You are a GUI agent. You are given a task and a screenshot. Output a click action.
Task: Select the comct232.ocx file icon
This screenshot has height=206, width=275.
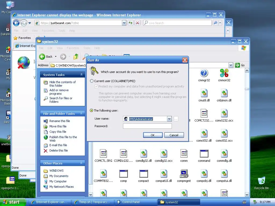pos(224,113)
